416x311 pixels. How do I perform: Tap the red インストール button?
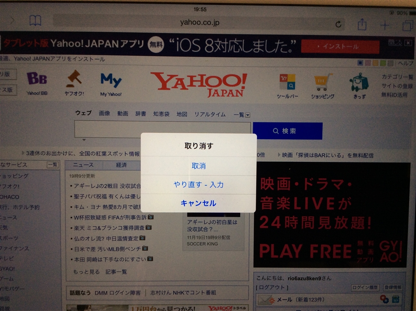pos(340,46)
